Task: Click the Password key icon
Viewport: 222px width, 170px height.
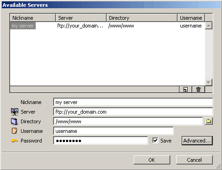Action: (15, 141)
